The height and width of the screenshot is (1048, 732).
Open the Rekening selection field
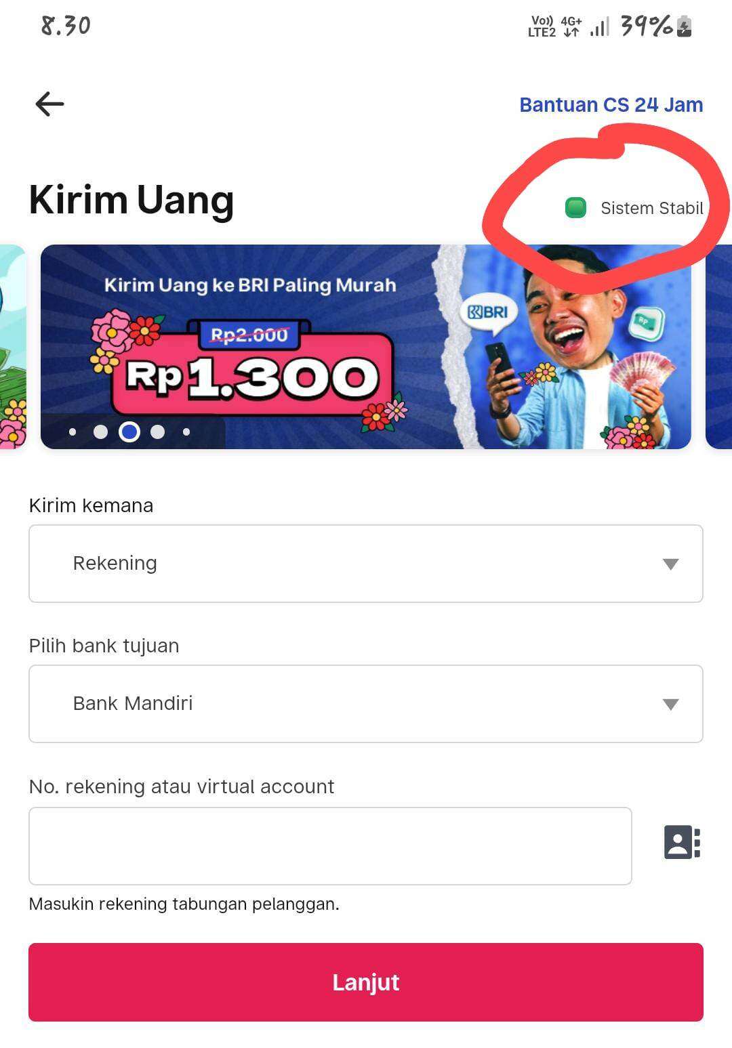pos(366,564)
